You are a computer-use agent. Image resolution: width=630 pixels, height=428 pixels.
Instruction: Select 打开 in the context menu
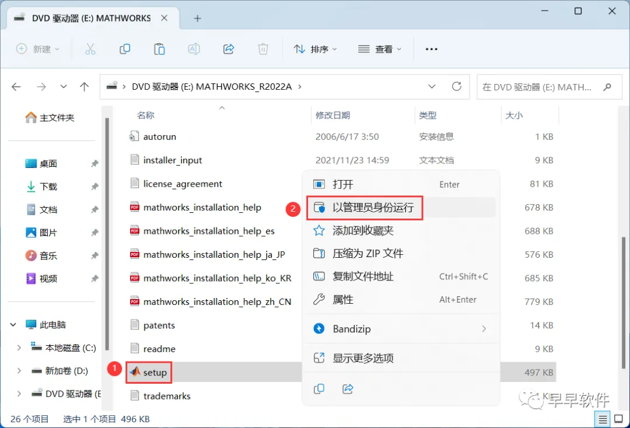point(401,184)
